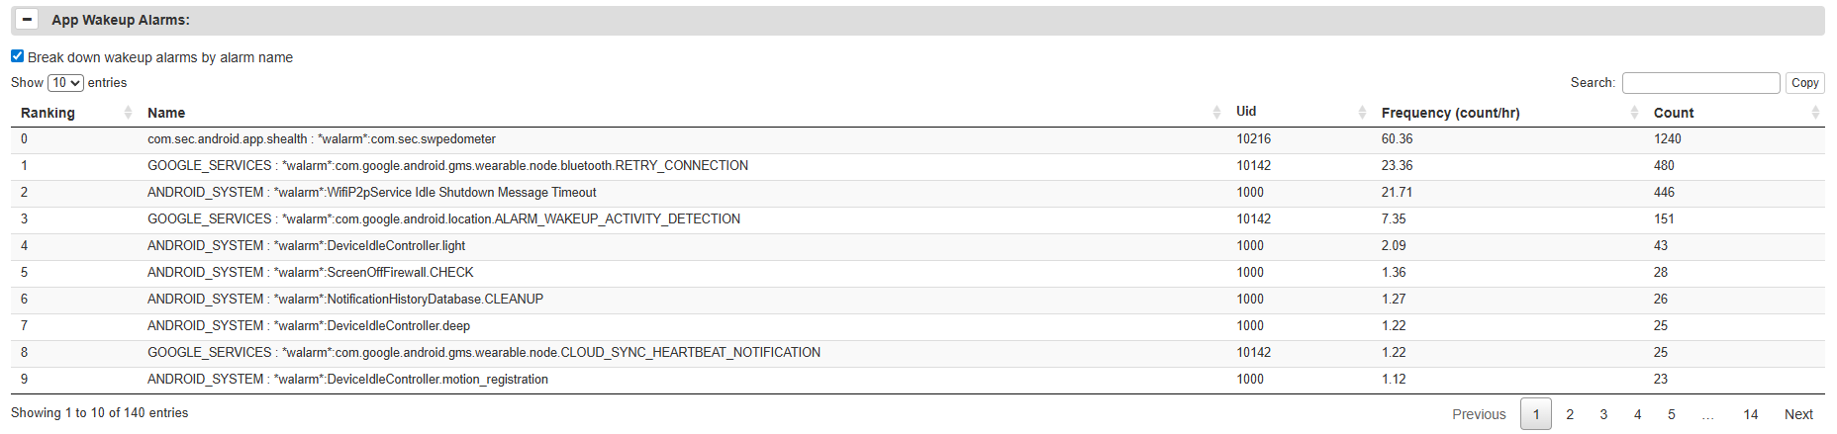
Task: Sort table by Ranking column icon
Action: 128,113
